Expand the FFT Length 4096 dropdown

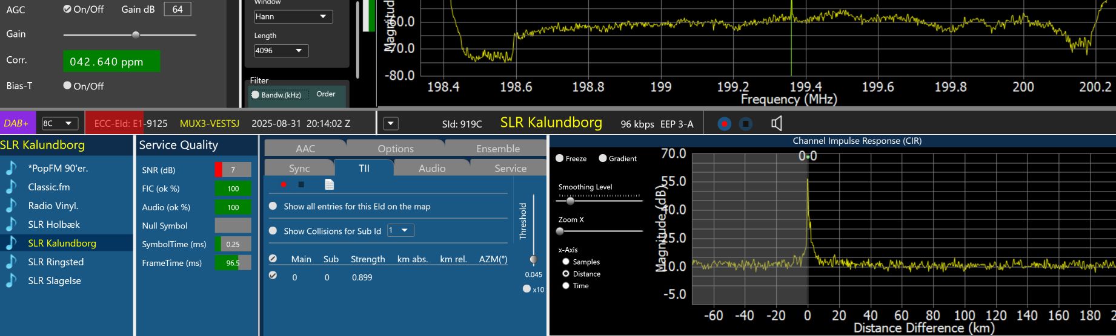281,51
